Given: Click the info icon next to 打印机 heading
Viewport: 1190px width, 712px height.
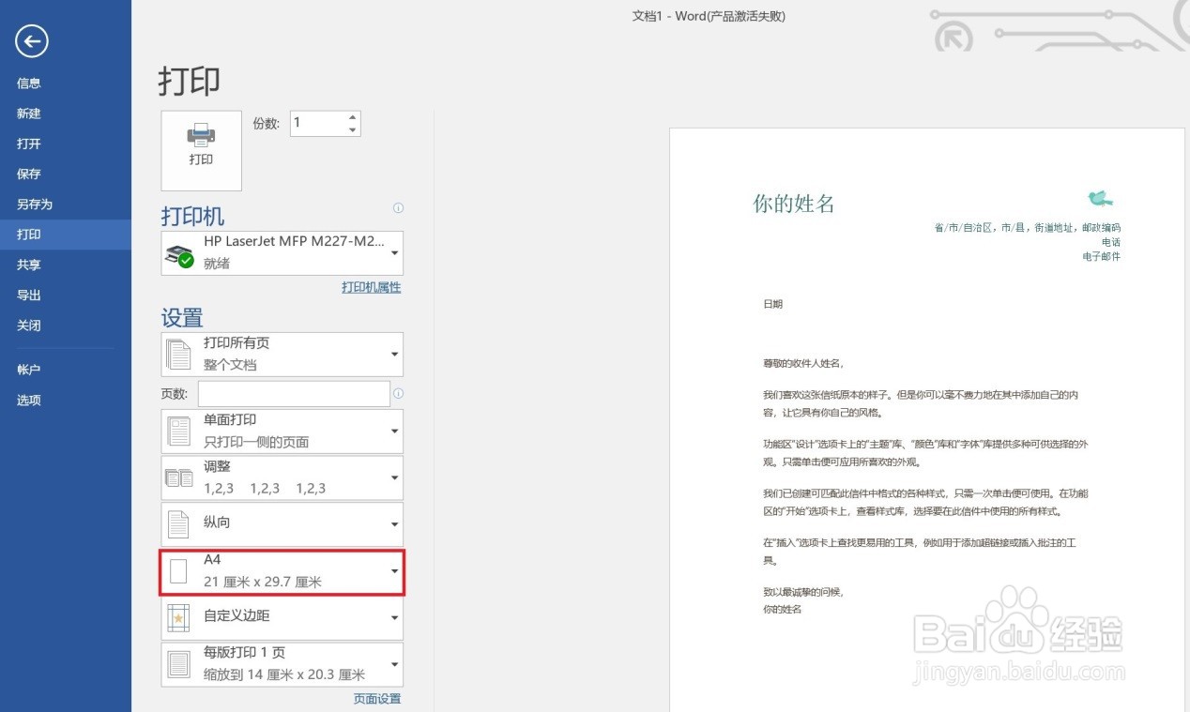Looking at the screenshot, I should (x=398, y=208).
